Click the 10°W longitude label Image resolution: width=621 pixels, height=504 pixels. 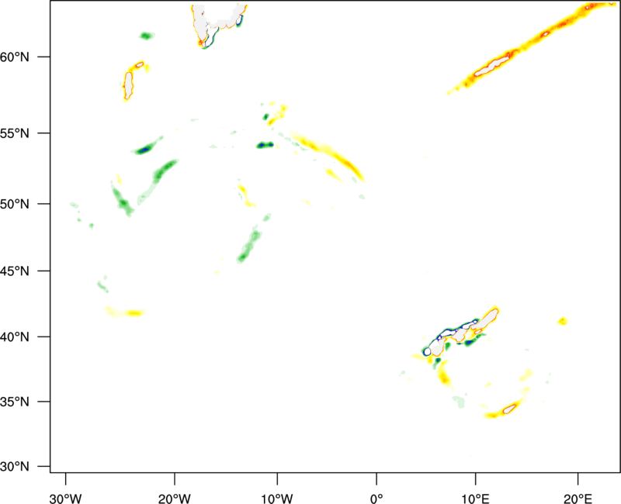277,499
